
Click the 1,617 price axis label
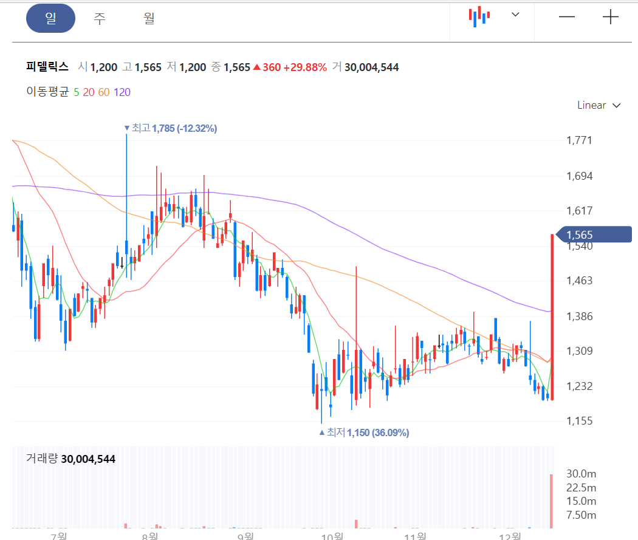click(x=580, y=211)
